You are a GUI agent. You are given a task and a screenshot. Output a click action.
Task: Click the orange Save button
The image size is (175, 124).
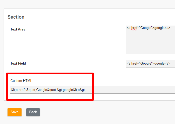[15, 112]
